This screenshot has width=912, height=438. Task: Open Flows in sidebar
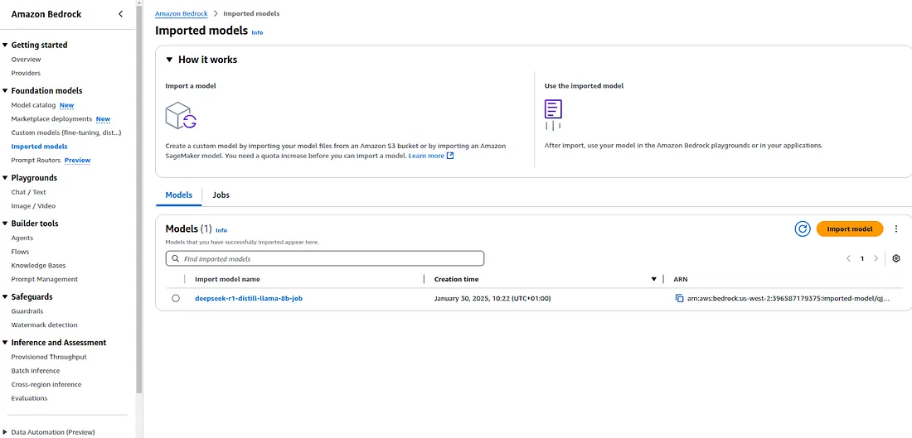(20, 252)
